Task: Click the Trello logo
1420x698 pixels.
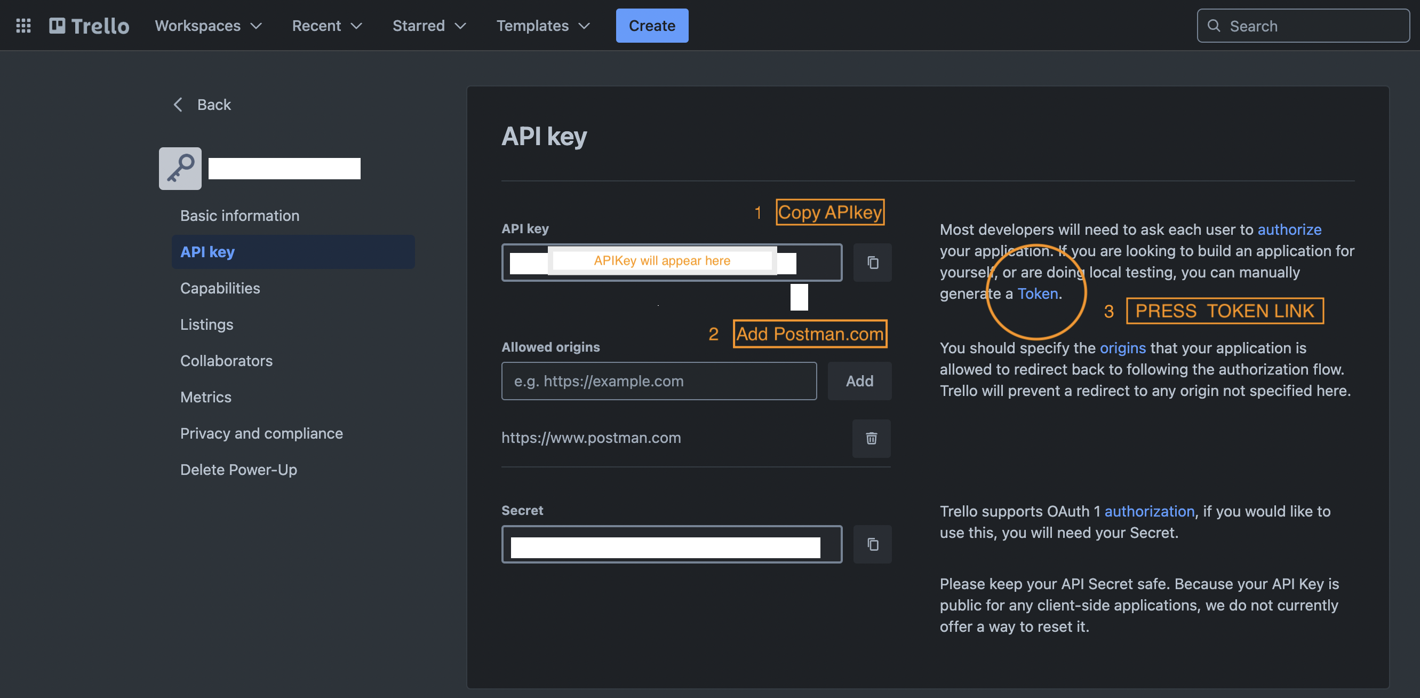Action: tap(89, 26)
